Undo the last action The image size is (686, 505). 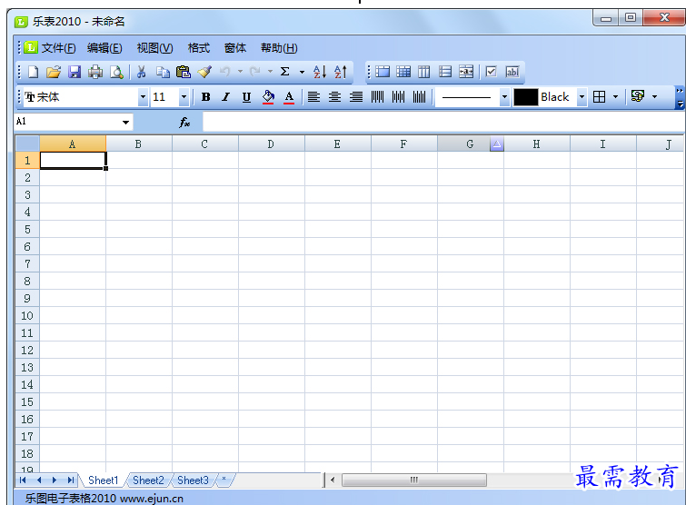pos(224,71)
